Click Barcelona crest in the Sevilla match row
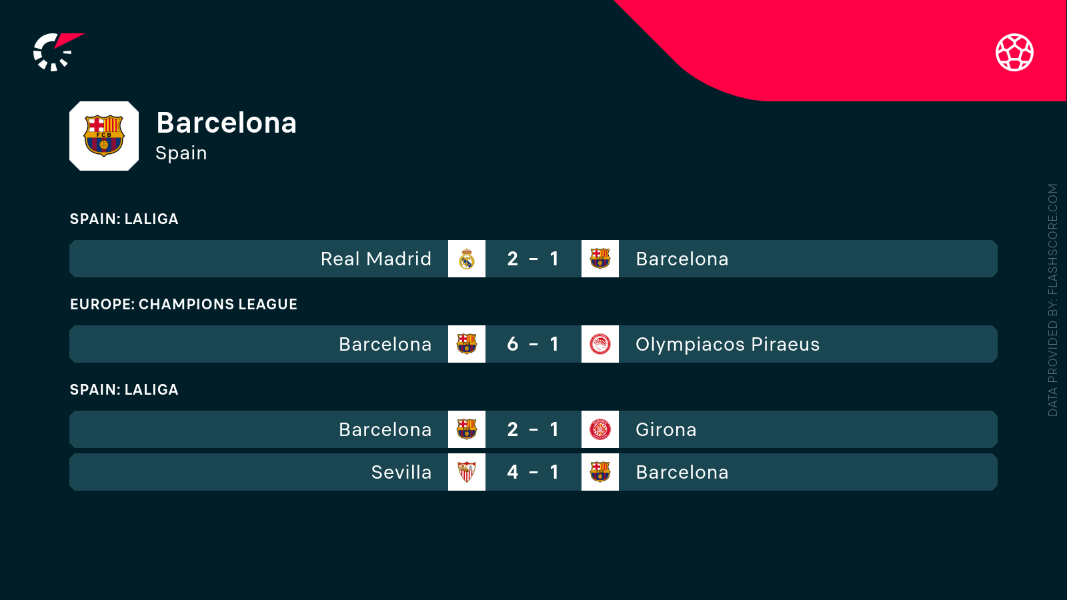1067x600 pixels. point(600,472)
